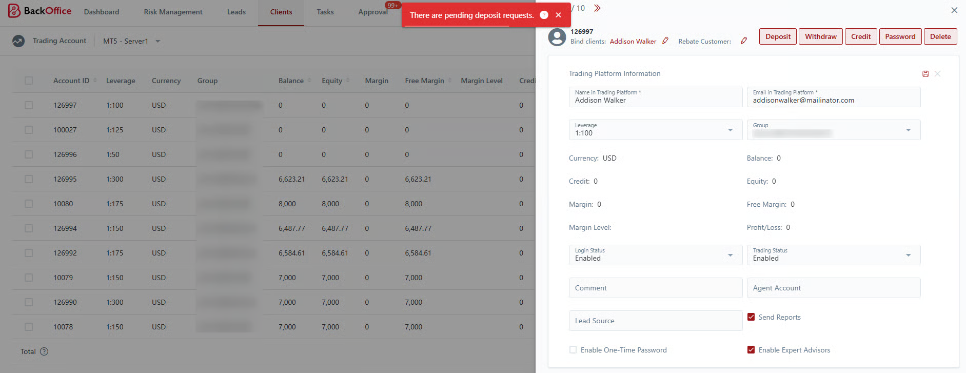Sort by Balance column arrows
This screenshot has height=373, width=966.
[x=309, y=81]
